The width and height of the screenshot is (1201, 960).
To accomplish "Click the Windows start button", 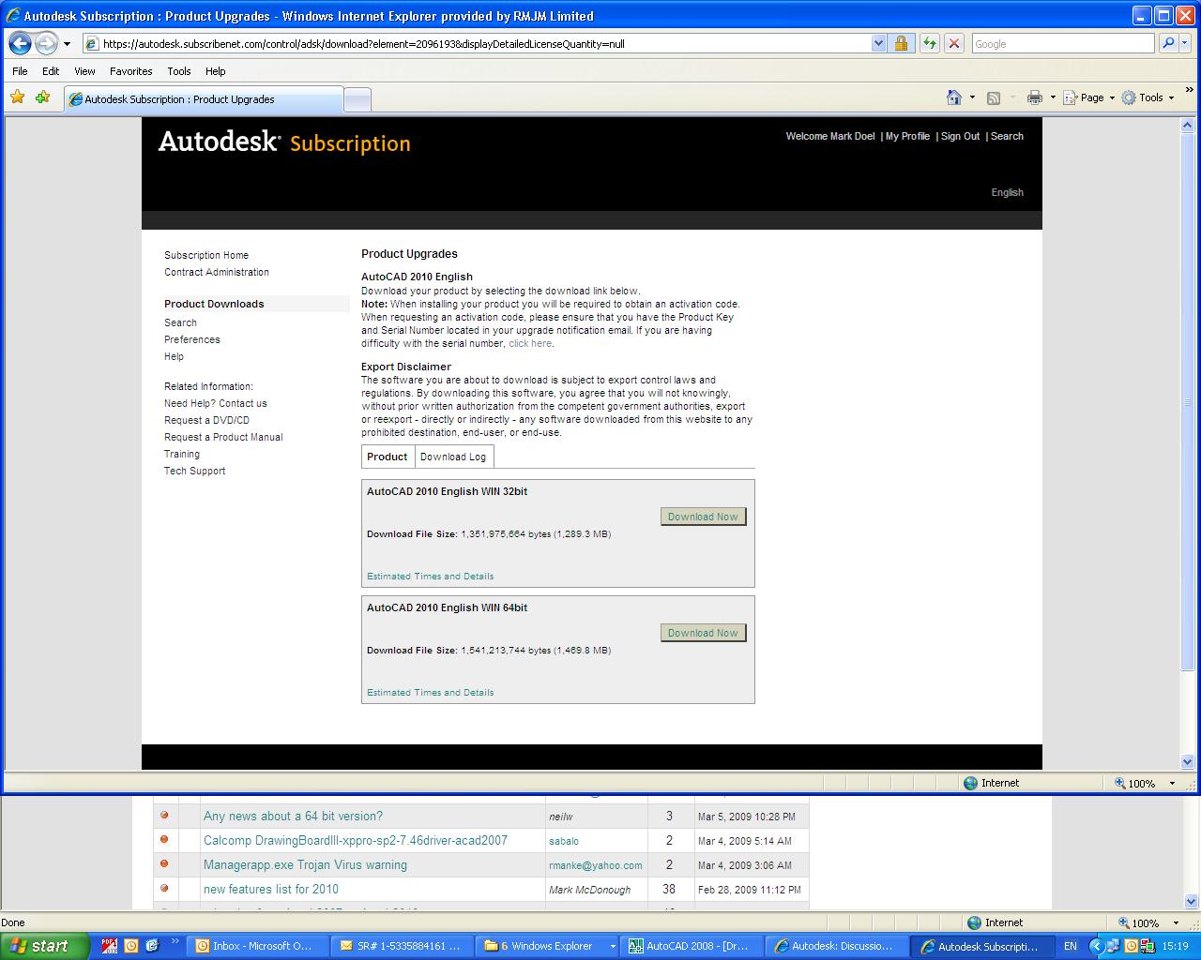I will point(44,946).
